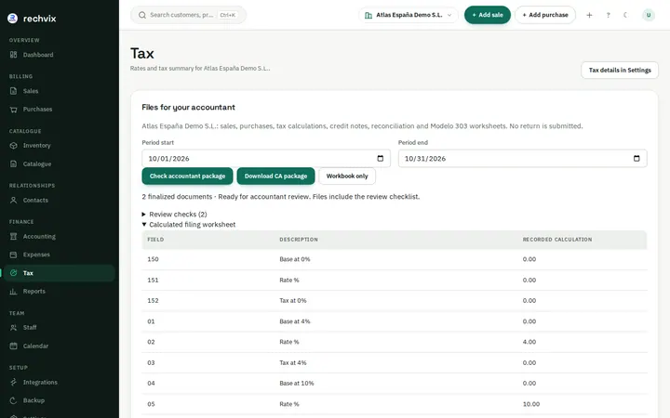670x418 pixels.
Task: Open Period start calendar picker icon
Action: tap(381, 158)
